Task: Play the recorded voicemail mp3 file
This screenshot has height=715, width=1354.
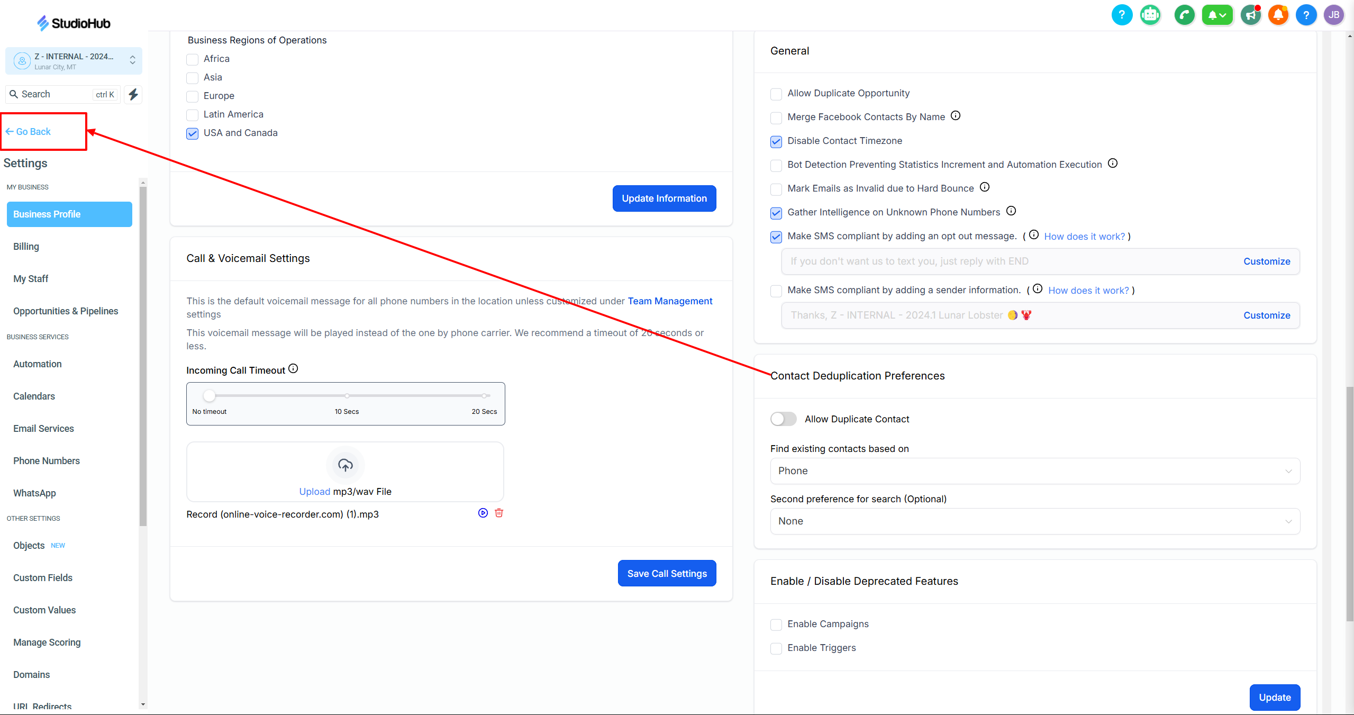Action: point(483,513)
